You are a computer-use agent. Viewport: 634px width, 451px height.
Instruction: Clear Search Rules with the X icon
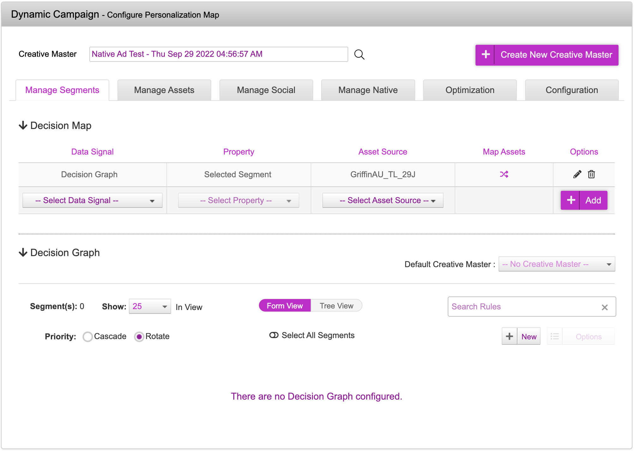604,307
